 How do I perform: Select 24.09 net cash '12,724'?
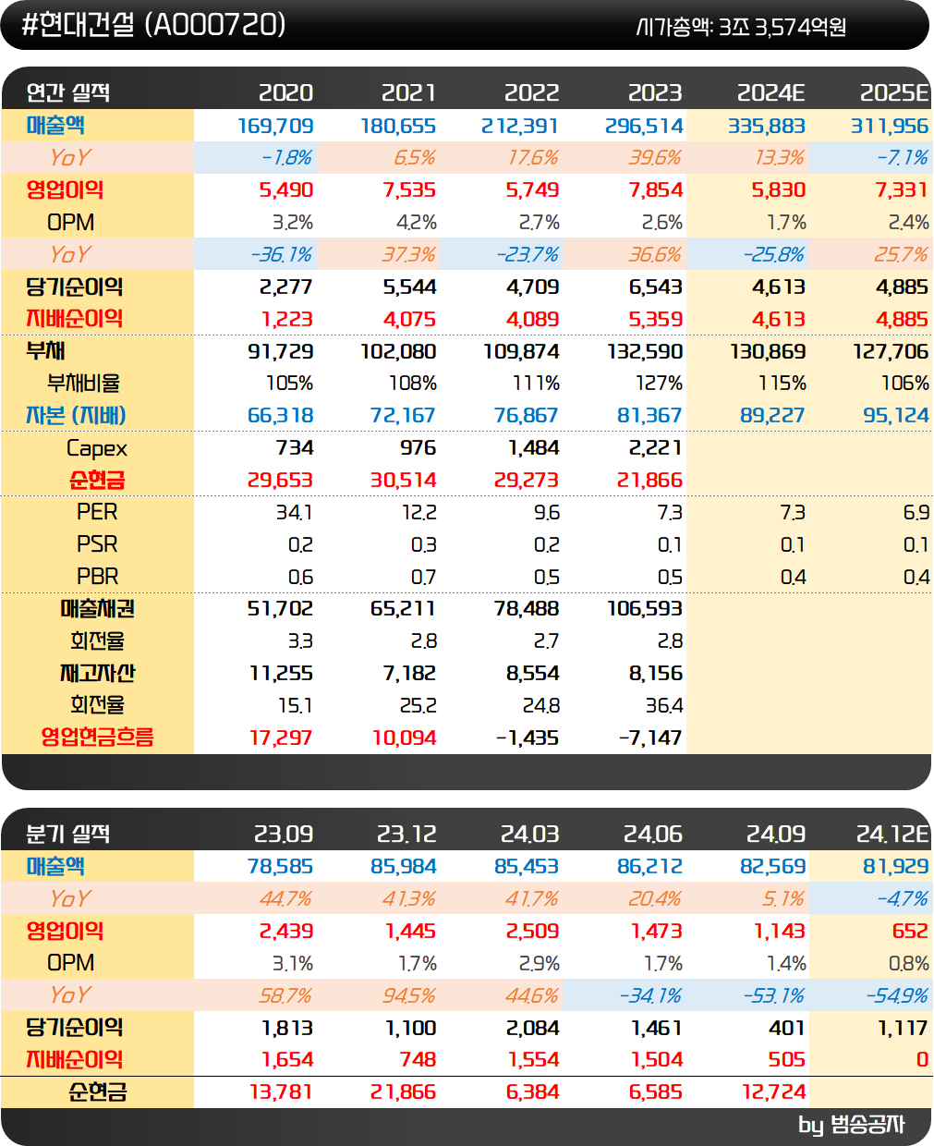click(x=773, y=1091)
